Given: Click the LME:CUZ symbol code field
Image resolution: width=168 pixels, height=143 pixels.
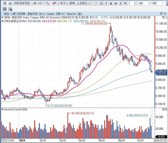Looking at the screenshot, I should tap(37, 3).
